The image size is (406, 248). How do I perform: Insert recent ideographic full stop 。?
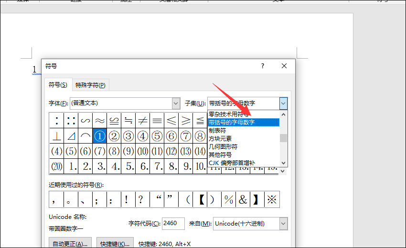[x=71, y=199]
